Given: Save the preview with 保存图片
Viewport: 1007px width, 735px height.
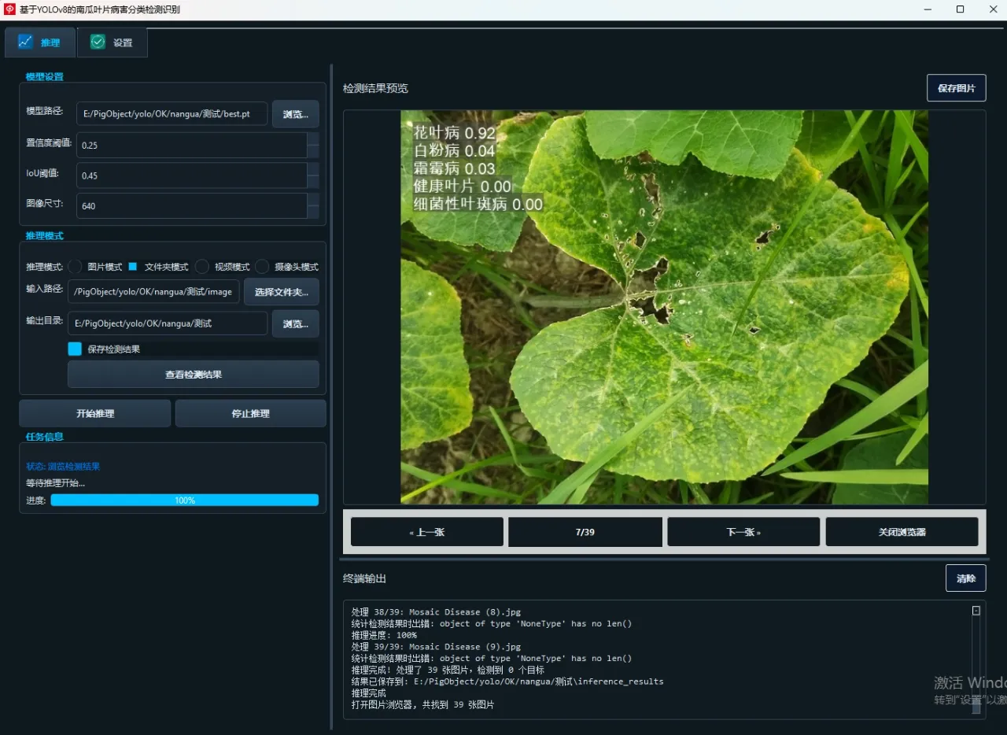Looking at the screenshot, I should coord(956,88).
